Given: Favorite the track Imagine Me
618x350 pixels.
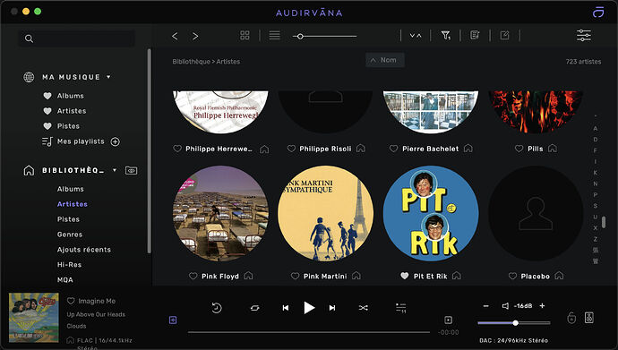Looking at the screenshot, I should (x=71, y=301).
